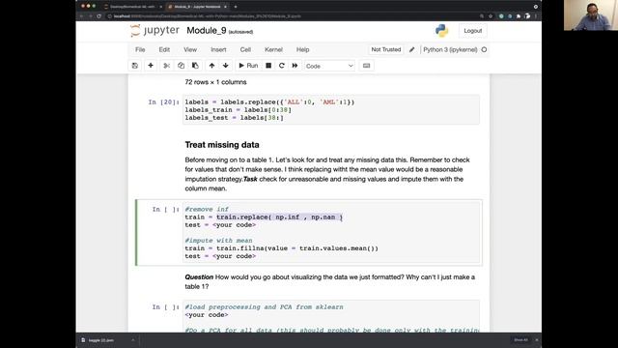
Task: Copy selected cells icon
Action: [181, 66]
